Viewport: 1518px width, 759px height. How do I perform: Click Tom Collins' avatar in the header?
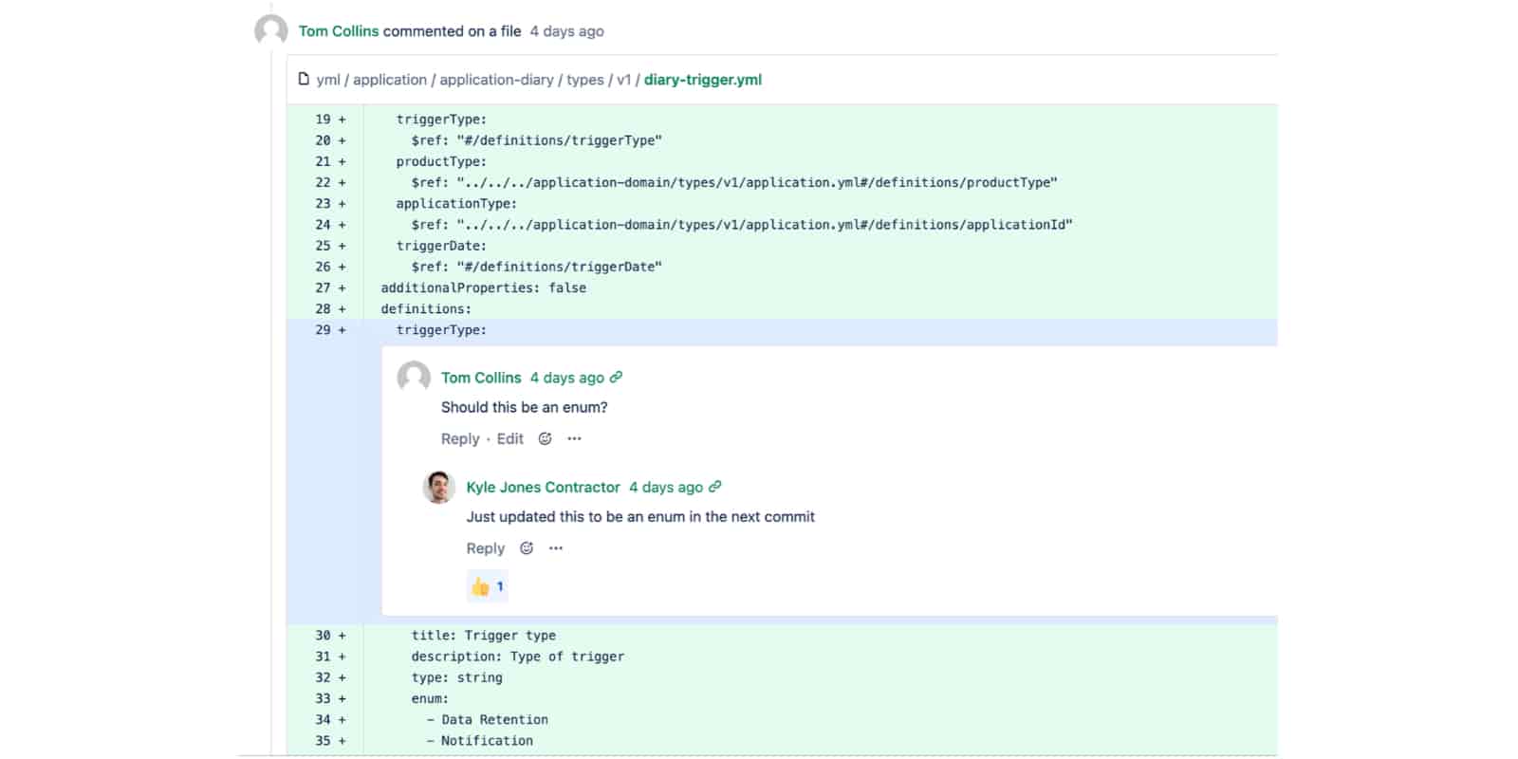(271, 30)
